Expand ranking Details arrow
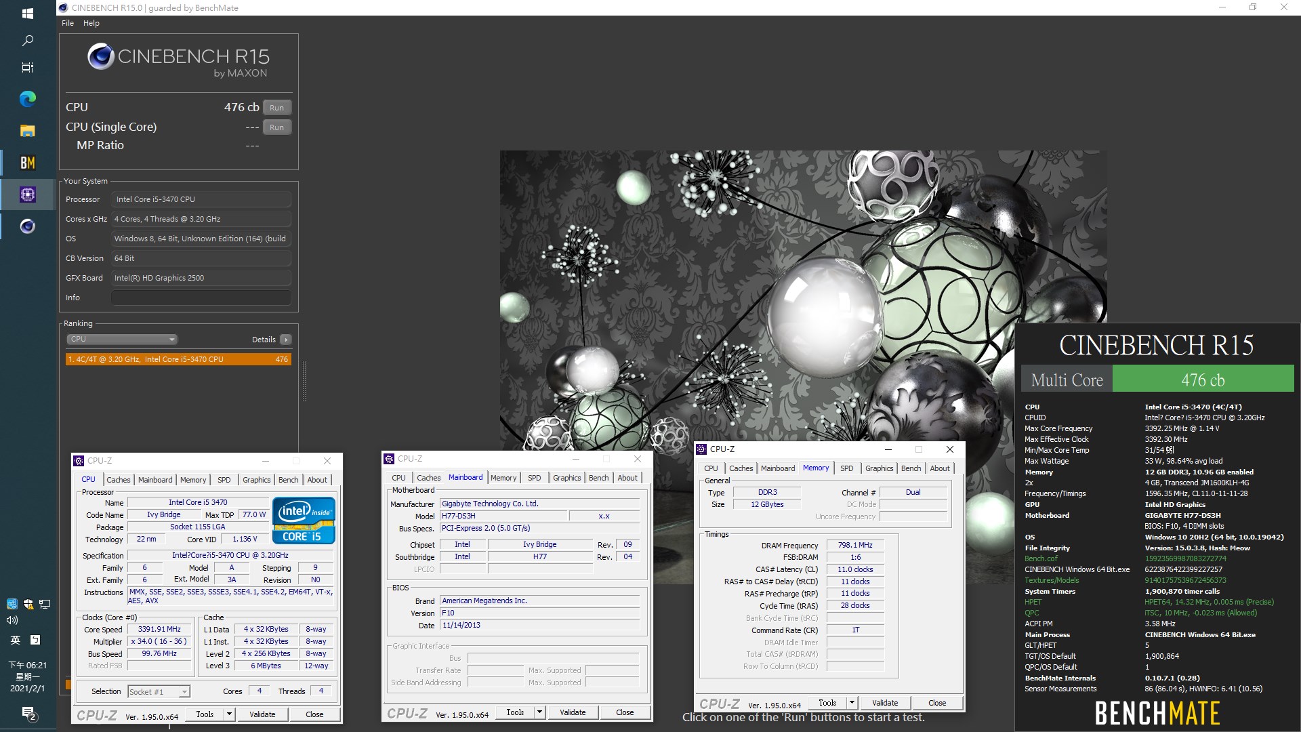 pyautogui.click(x=285, y=340)
